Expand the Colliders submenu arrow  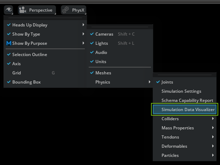pyautogui.click(x=213, y=118)
